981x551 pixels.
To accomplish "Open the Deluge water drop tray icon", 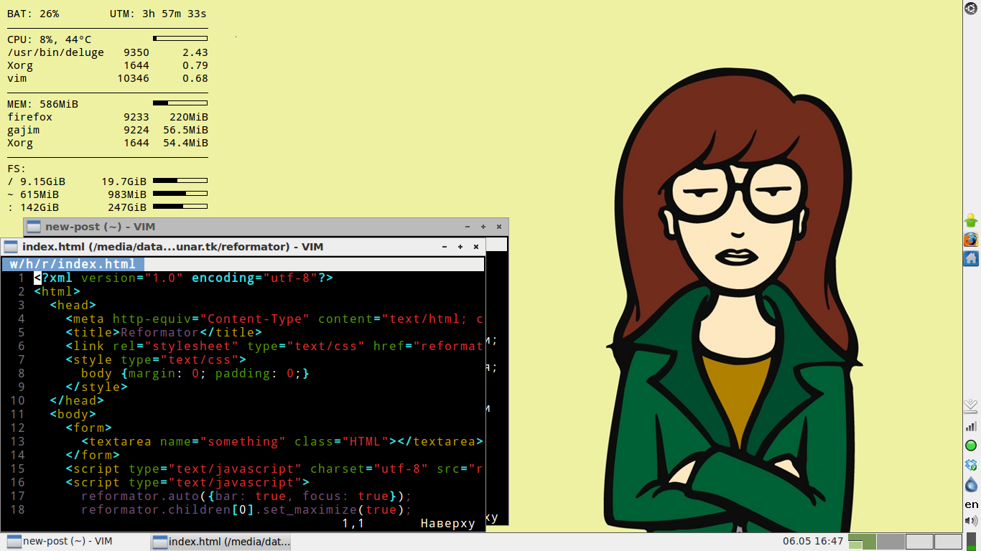I will coord(971,485).
